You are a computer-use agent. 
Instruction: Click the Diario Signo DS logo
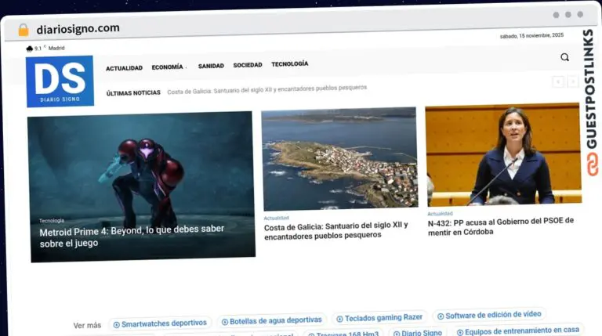(x=60, y=81)
